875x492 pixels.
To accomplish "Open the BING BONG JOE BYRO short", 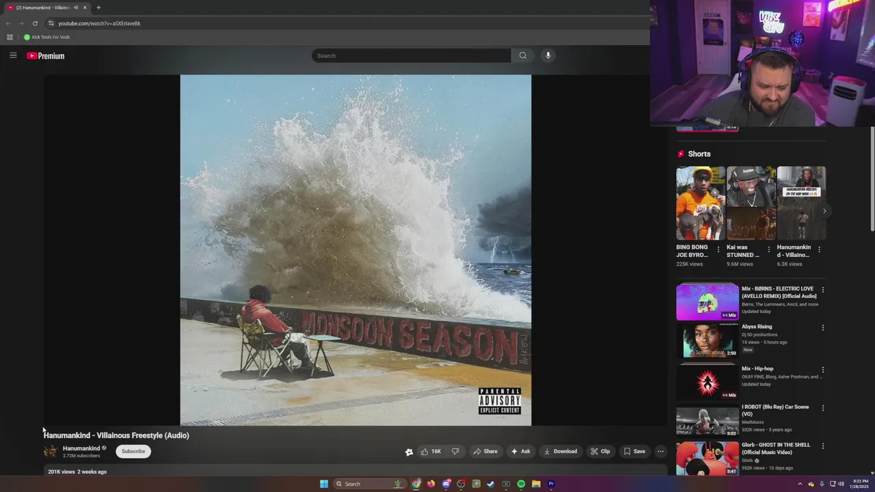I will (x=701, y=203).
